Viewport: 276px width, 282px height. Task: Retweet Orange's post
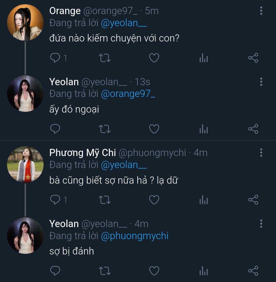tap(105, 58)
